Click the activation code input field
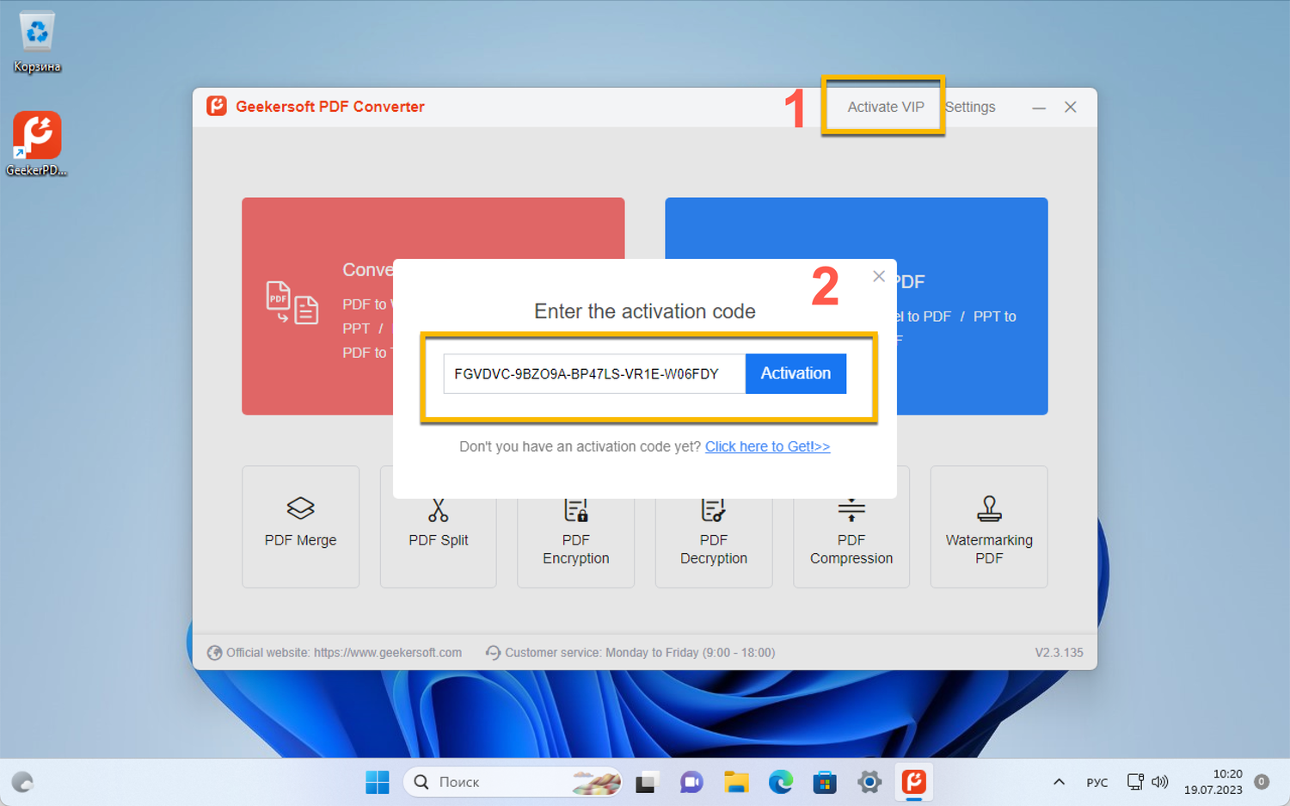Screen dimensions: 1290x806 (x=594, y=373)
